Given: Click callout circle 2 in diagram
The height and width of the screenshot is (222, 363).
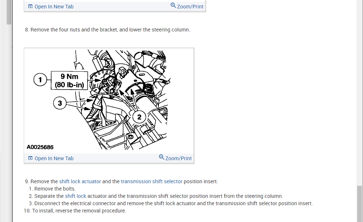Looking at the screenshot, I should coord(139,117).
